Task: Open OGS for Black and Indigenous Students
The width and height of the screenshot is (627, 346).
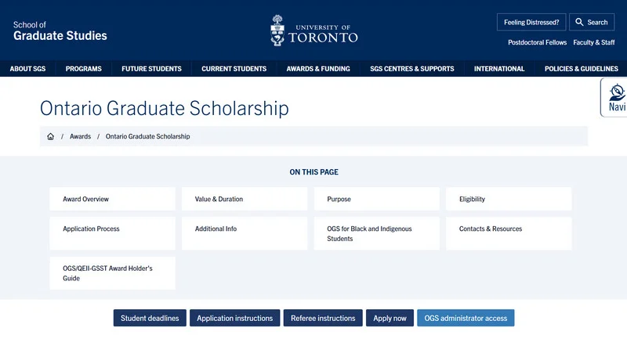Action: click(377, 233)
